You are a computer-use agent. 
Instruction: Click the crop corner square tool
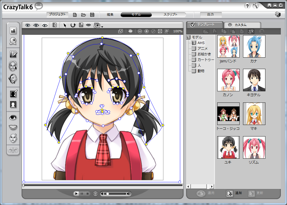pyautogui.click(x=81, y=25)
